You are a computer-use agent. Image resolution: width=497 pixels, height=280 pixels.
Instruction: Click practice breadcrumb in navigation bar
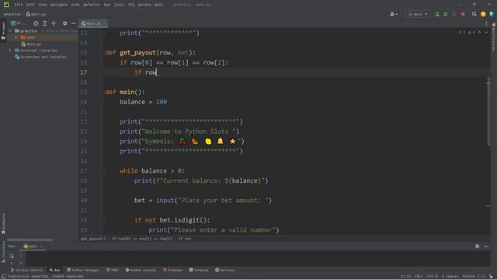(12, 14)
